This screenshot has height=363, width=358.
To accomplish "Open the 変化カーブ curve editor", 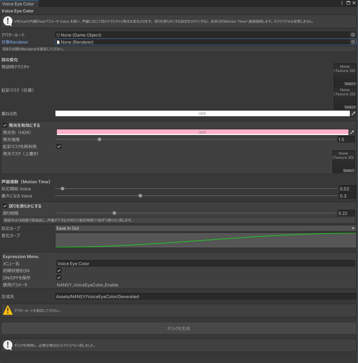I will point(206,240).
